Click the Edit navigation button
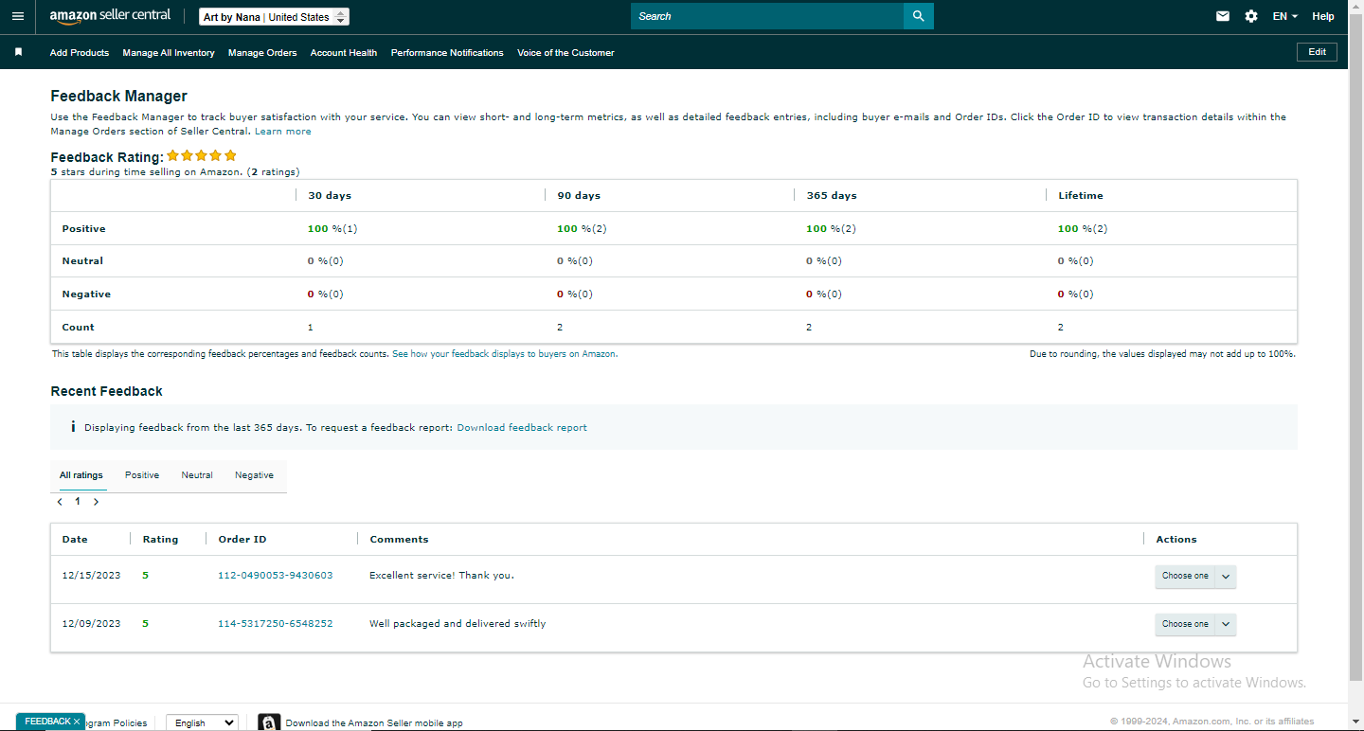 click(1317, 52)
